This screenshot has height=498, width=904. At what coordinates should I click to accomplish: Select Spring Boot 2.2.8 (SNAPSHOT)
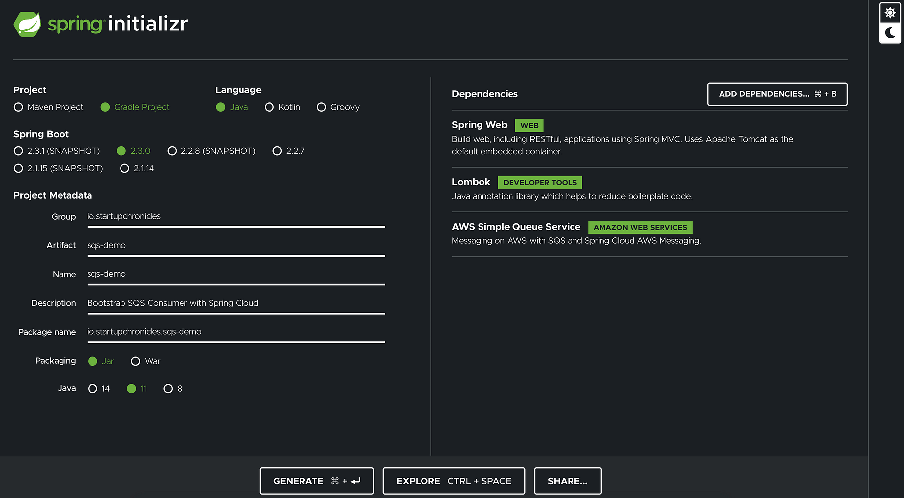pos(211,151)
